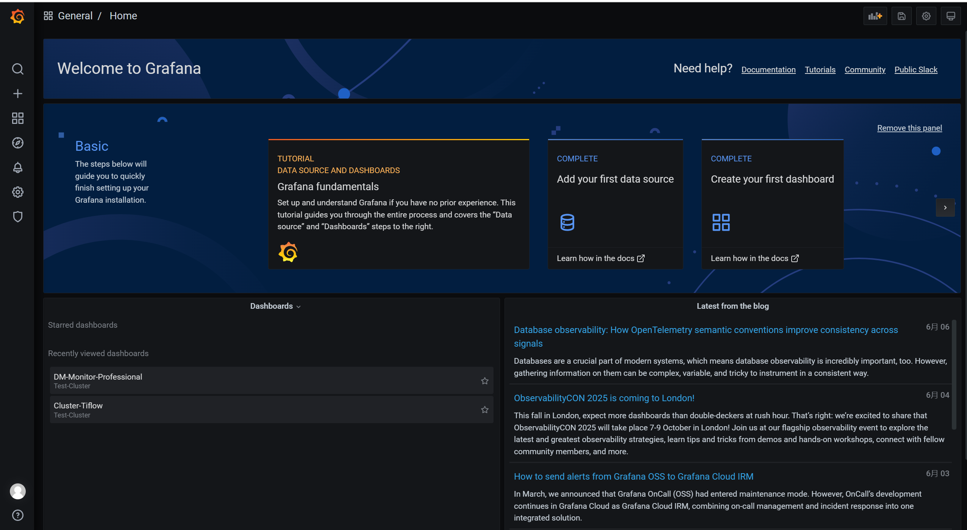Open the General folder breadcrumb
The image size is (967, 530).
(x=75, y=16)
